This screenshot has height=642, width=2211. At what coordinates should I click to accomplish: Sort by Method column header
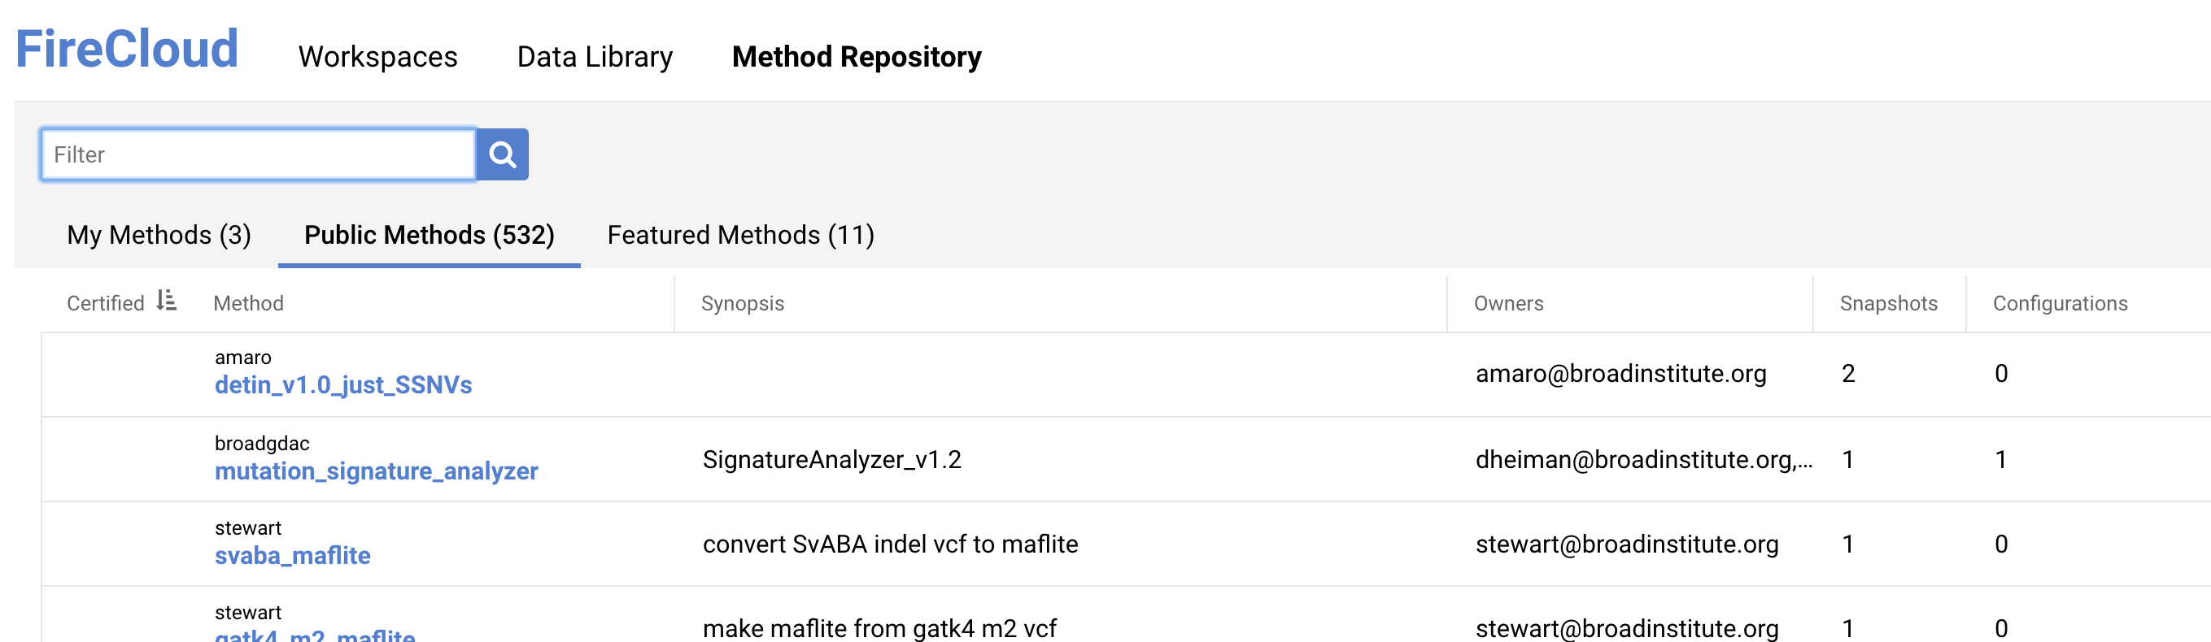coord(248,303)
